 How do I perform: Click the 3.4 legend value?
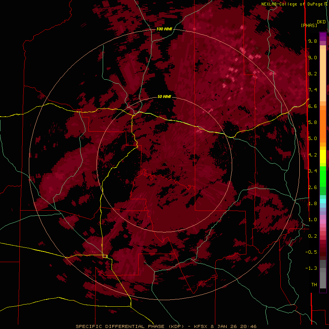(313, 171)
